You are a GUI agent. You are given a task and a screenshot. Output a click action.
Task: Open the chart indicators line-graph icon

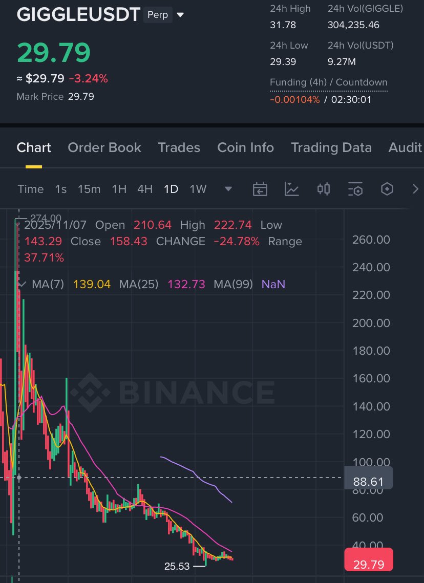291,189
